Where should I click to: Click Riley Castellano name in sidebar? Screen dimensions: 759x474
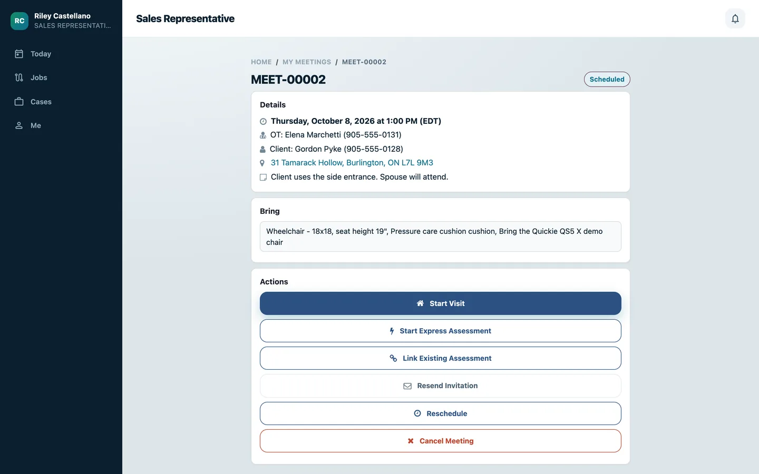click(x=62, y=16)
